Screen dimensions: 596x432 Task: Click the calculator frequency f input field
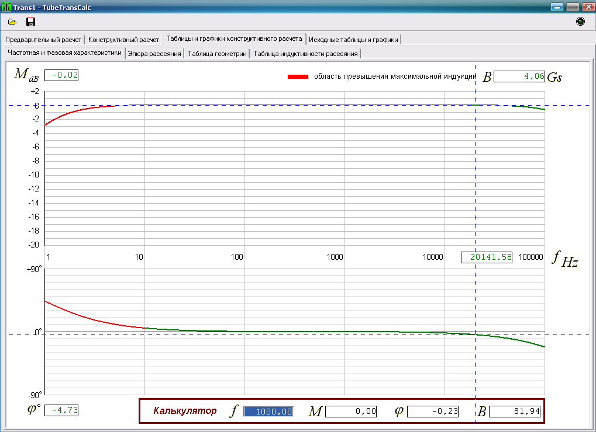tap(268, 412)
